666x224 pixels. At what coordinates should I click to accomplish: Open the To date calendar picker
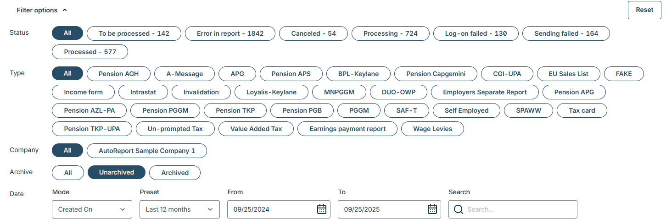(x=432, y=209)
